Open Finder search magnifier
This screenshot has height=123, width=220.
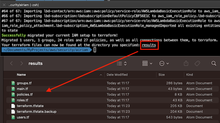(214, 63)
